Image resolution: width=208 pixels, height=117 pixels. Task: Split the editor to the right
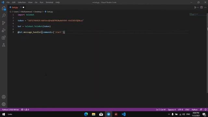click(201, 7)
